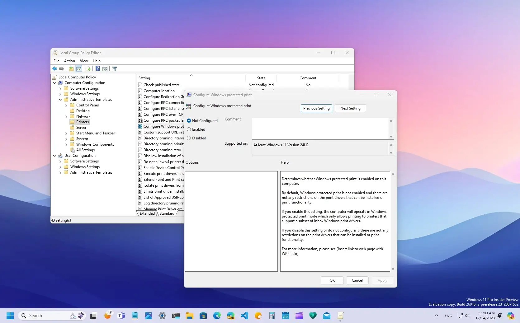
Task: Click the Show/Hide Console Tree toolbar icon
Action: point(78,69)
